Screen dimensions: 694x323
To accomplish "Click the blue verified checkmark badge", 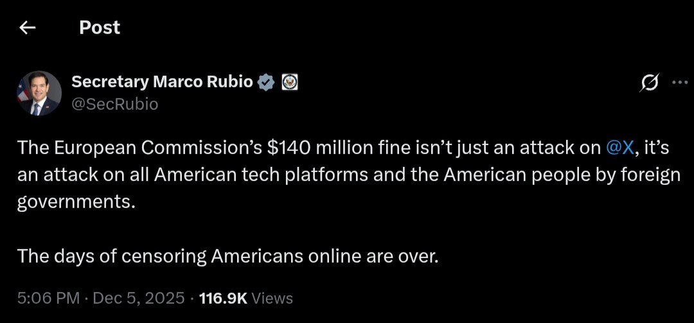I will click(266, 82).
